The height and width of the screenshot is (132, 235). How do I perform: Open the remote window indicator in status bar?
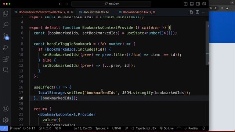coord(4,128)
